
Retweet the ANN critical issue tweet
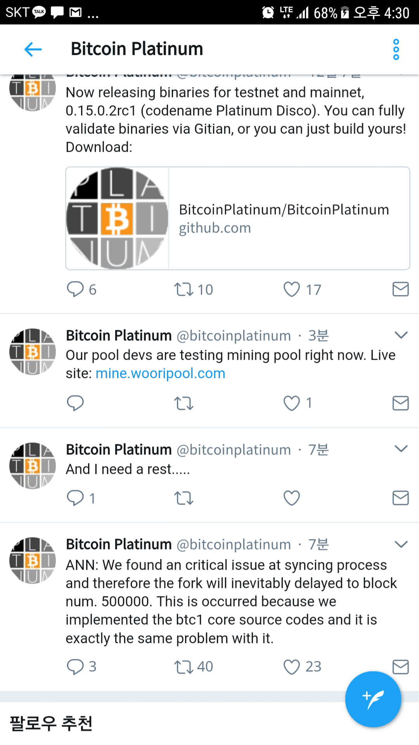click(184, 667)
